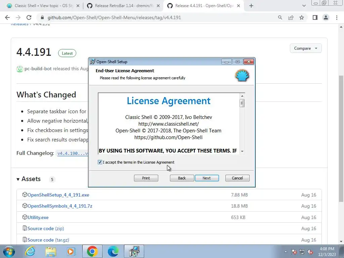Click the license text scroll-down arrow
The image size is (344, 258).
point(242,151)
